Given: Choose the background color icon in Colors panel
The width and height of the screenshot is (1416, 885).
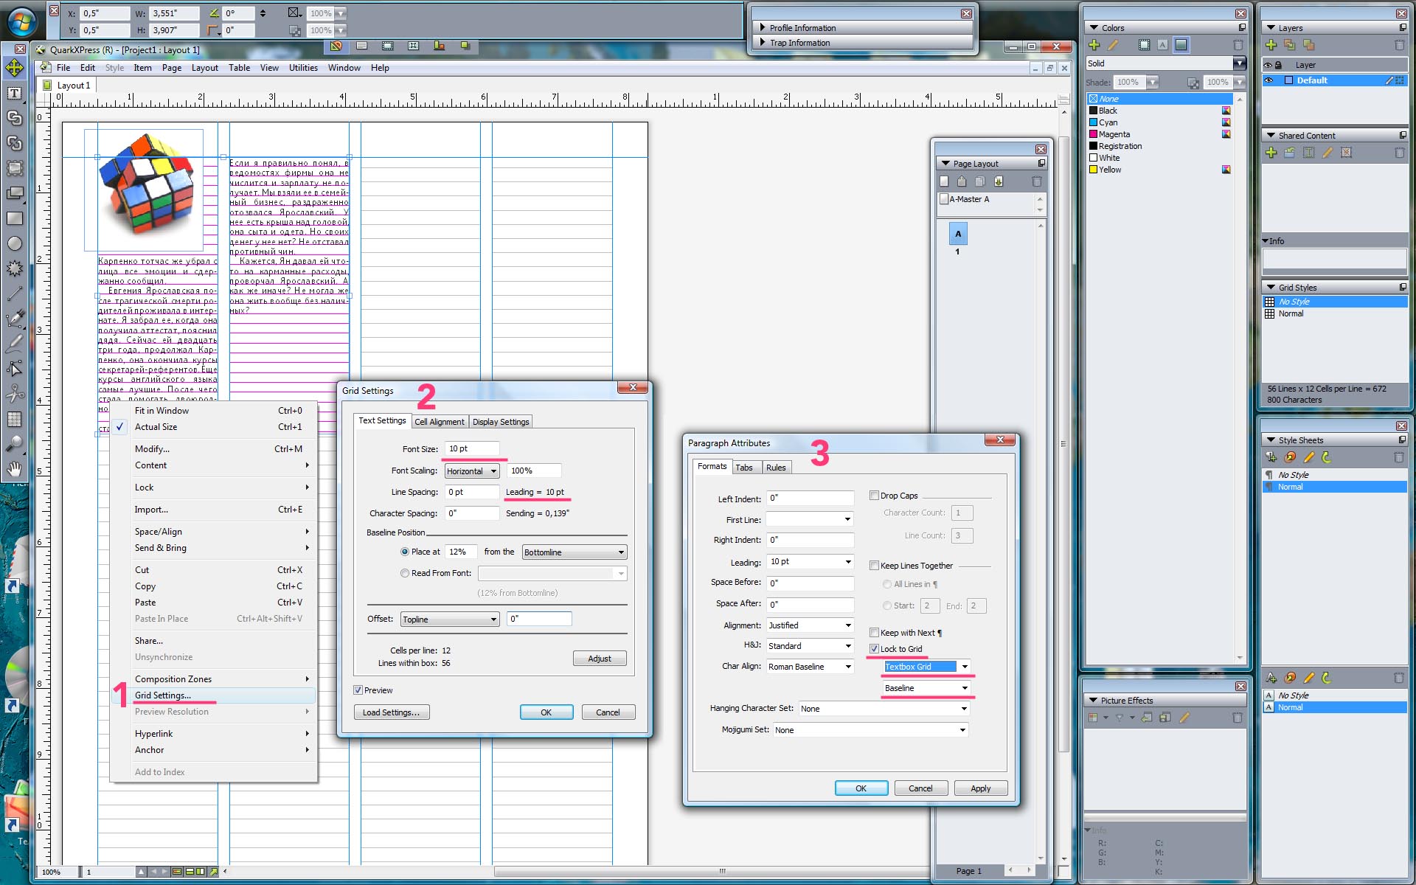Looking at the screenshot, I should coord(1181,45).
